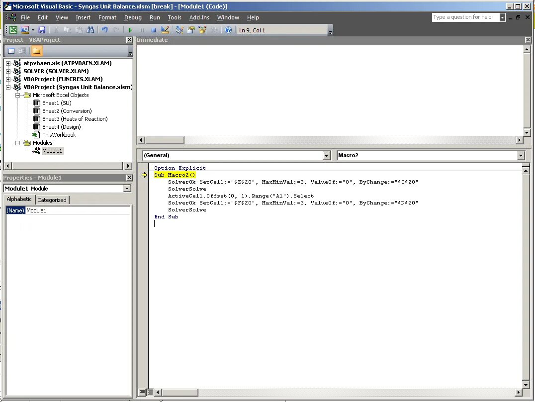Image resolution: width=535 pixels, height=402 pixels.
Task: Select Sheet3 (Heats of Reaction)
Action: 75,119
